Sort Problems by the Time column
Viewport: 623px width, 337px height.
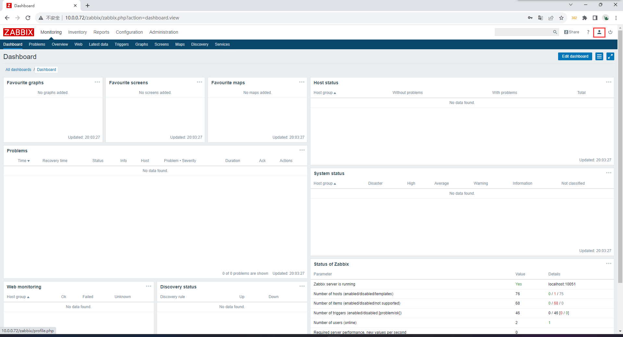[24, 161]
